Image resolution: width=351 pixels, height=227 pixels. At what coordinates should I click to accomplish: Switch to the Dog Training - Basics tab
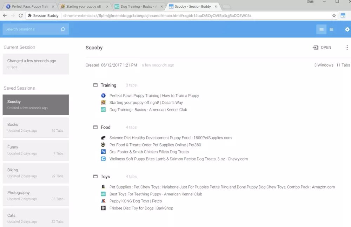pos(138,6)
